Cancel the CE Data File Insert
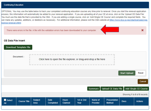Viewport: 151px width, 111px height. [x=143, y=81]
